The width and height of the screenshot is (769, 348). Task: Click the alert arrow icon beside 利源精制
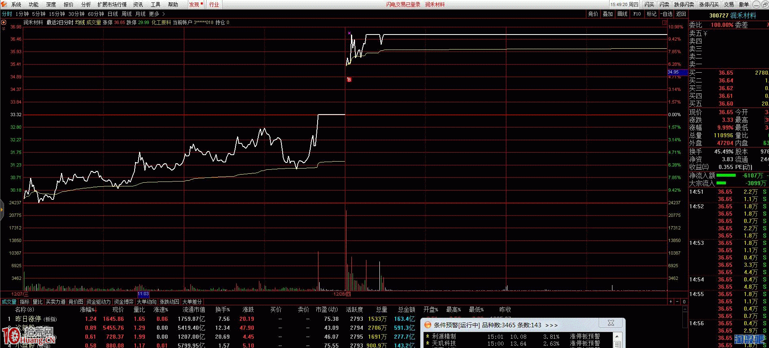tap(428, 336)
